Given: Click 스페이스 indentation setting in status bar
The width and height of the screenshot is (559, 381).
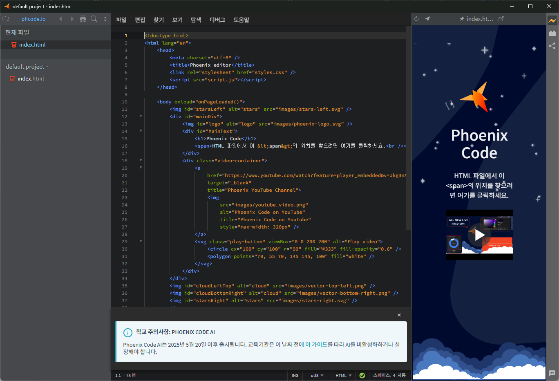Looking at the screenshot, I should (x=382, y=375).
